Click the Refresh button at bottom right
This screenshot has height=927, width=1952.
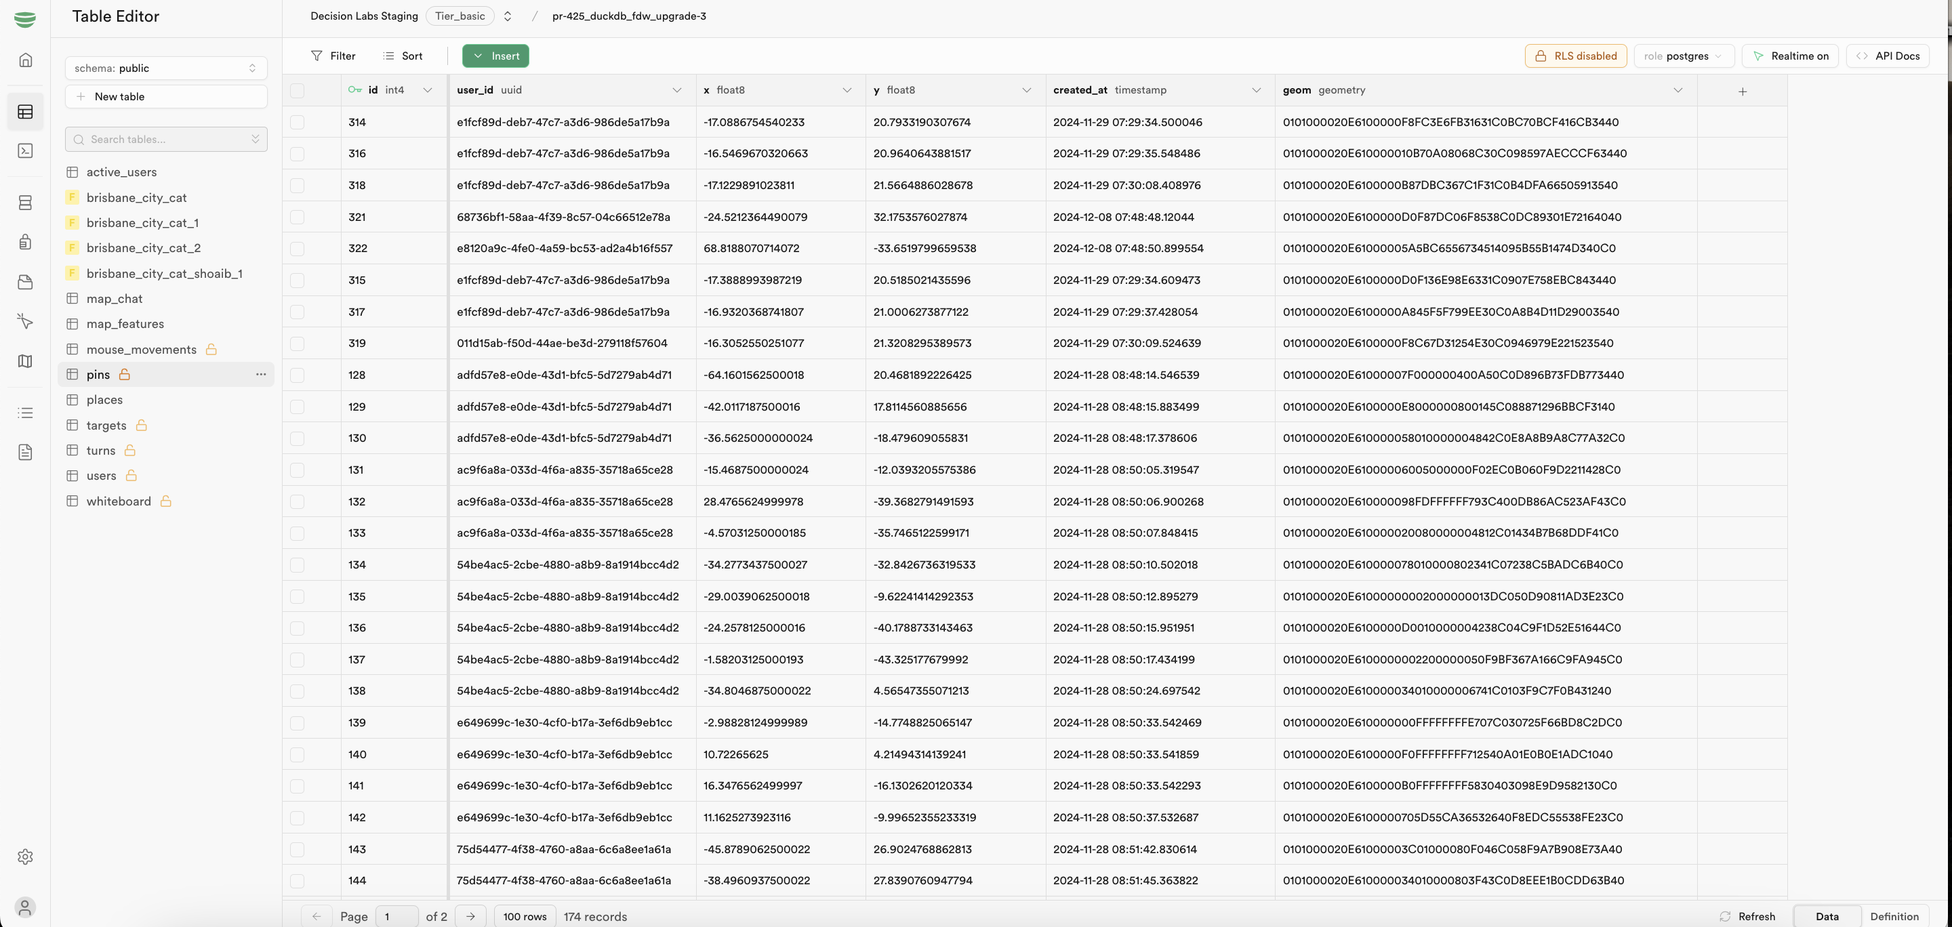(1749, 916)
